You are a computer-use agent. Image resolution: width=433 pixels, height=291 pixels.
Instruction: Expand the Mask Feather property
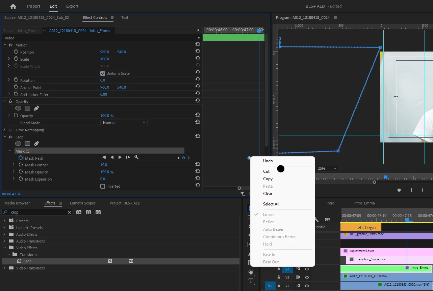tap(14, 165)
